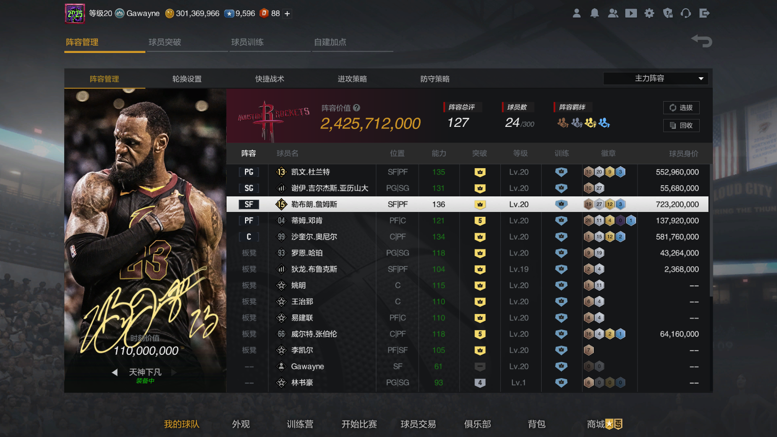Click the training icon for 勒布朗.詹姆斯
777x437 pixels.
tap(561, 204)
